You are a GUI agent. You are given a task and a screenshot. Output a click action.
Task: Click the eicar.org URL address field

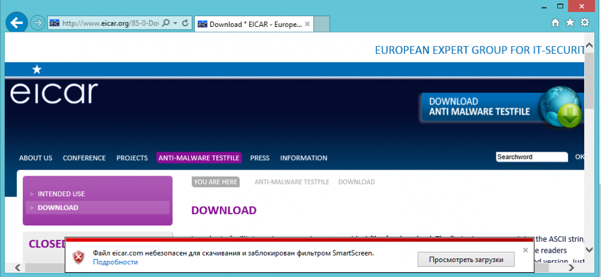click(111, 23)
